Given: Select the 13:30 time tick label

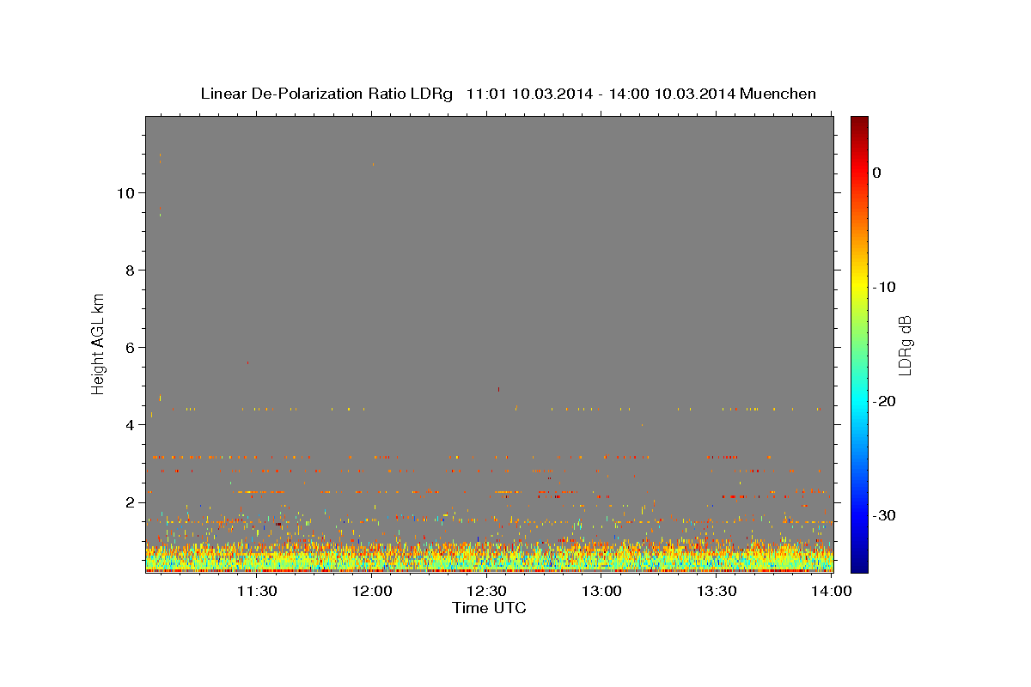Looking at the screenshot, I should tap(717, 591).
